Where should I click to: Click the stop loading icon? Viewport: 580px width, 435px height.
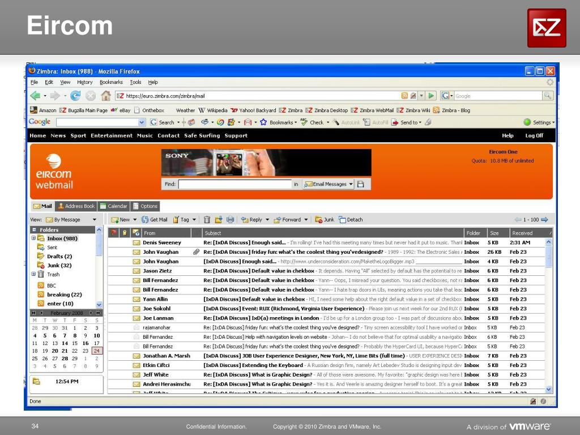91,96
